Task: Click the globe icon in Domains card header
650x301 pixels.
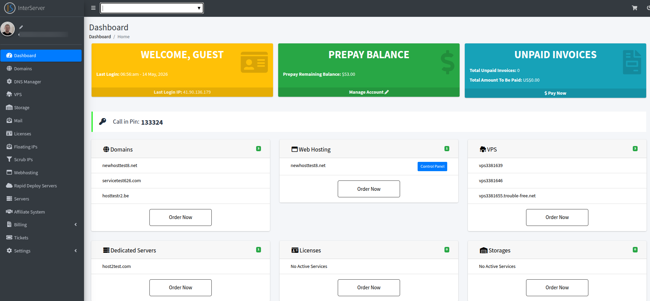Action: [x=106, y=149]
